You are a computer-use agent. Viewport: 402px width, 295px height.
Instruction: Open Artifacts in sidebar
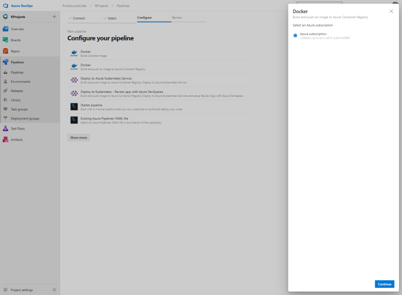pos(17,140)
